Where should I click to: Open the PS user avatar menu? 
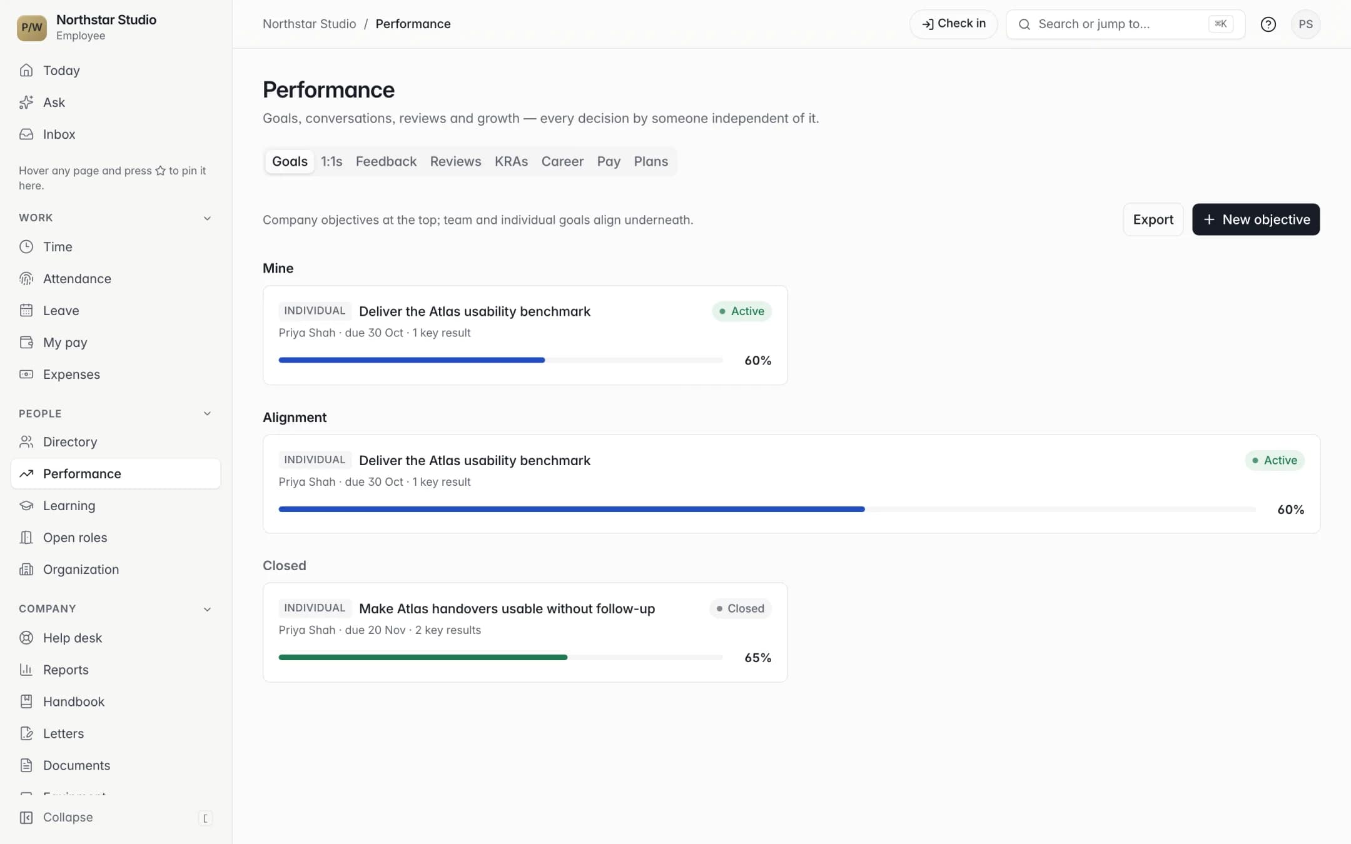point(1305,24)
